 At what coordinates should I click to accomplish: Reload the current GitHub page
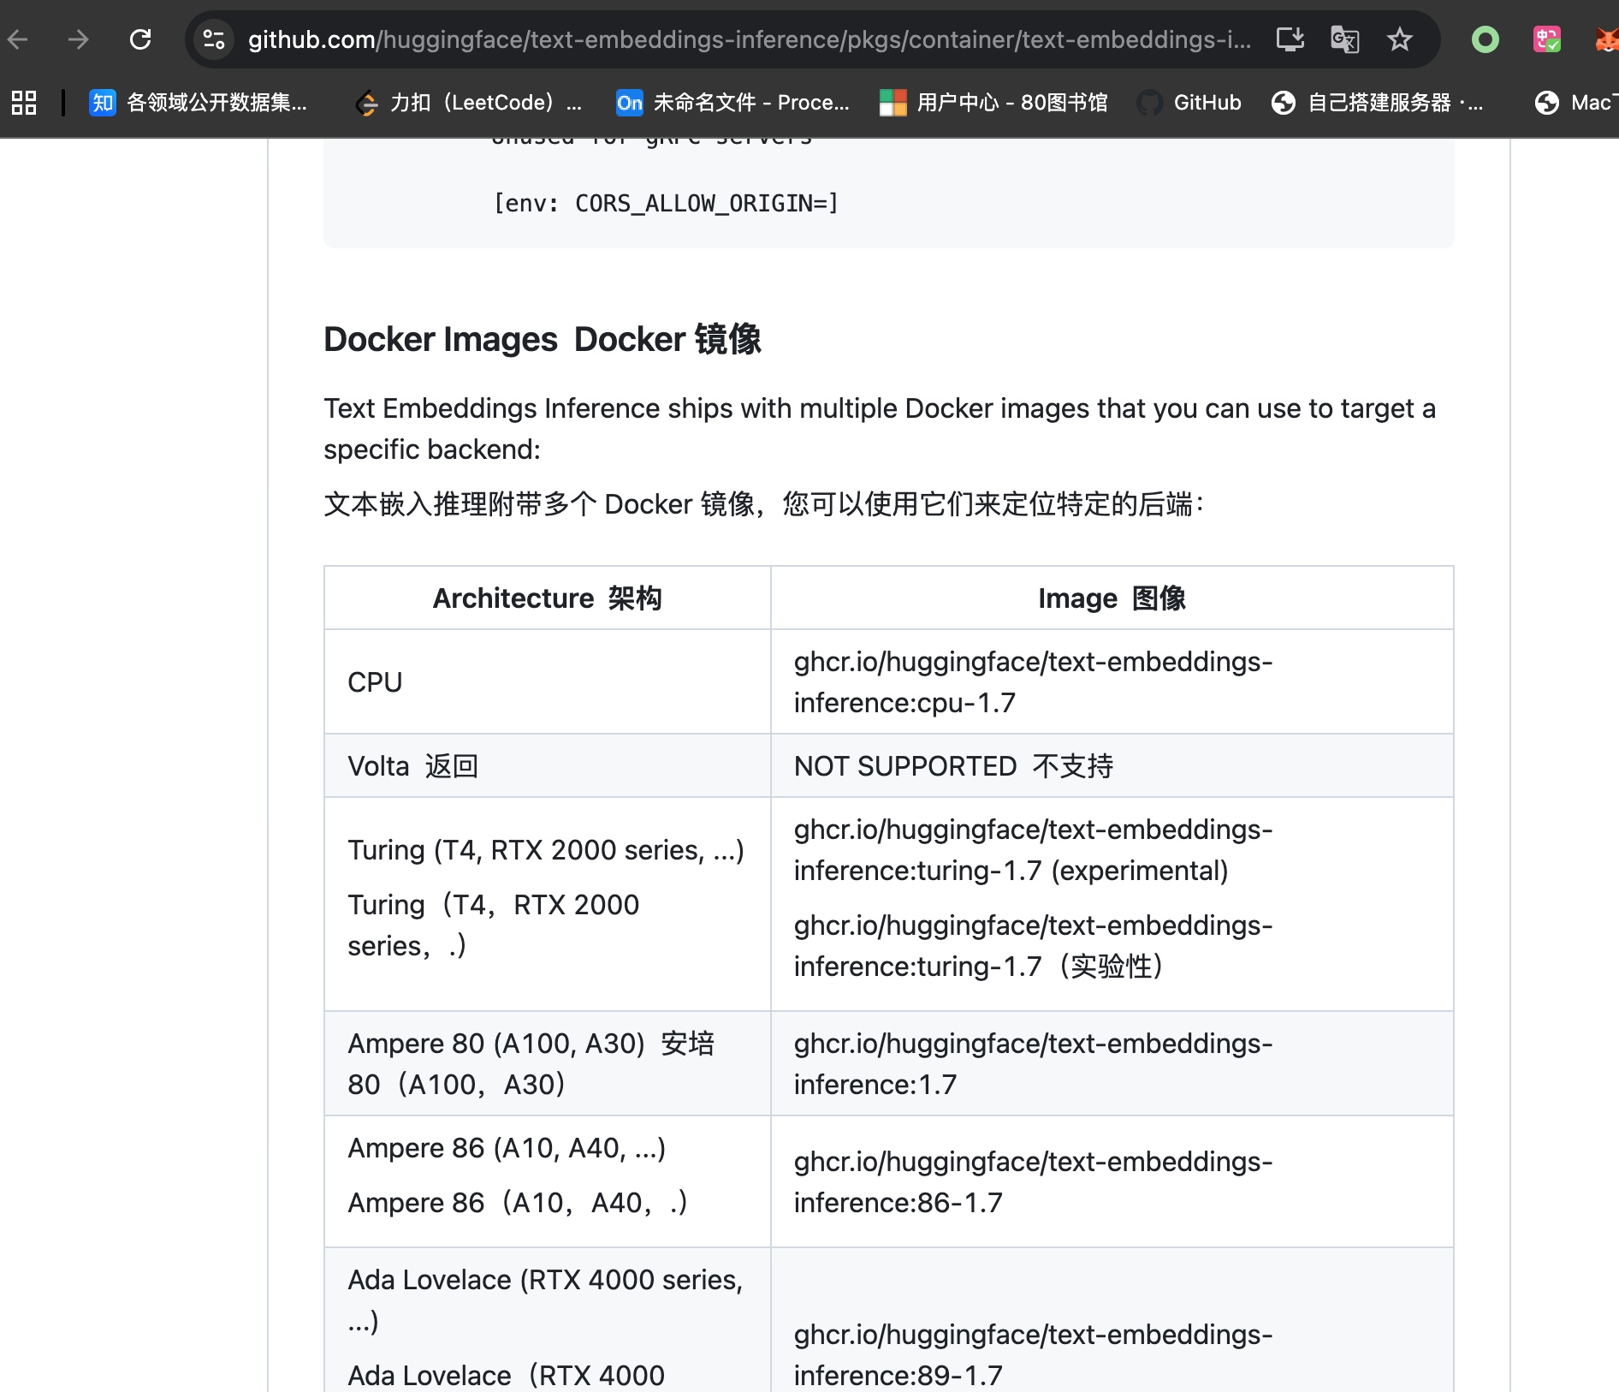(141, 39)
